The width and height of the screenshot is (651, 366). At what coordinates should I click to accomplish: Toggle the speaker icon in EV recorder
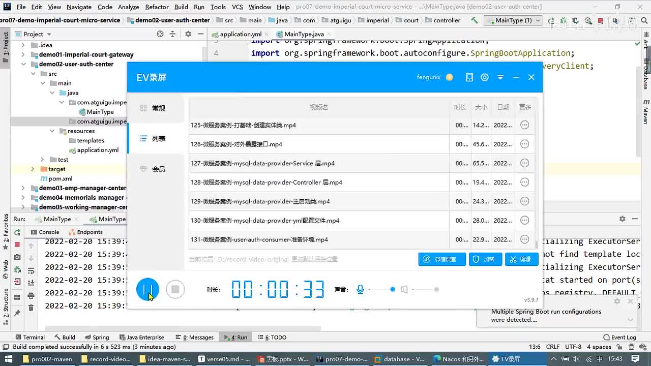(404, 289)
